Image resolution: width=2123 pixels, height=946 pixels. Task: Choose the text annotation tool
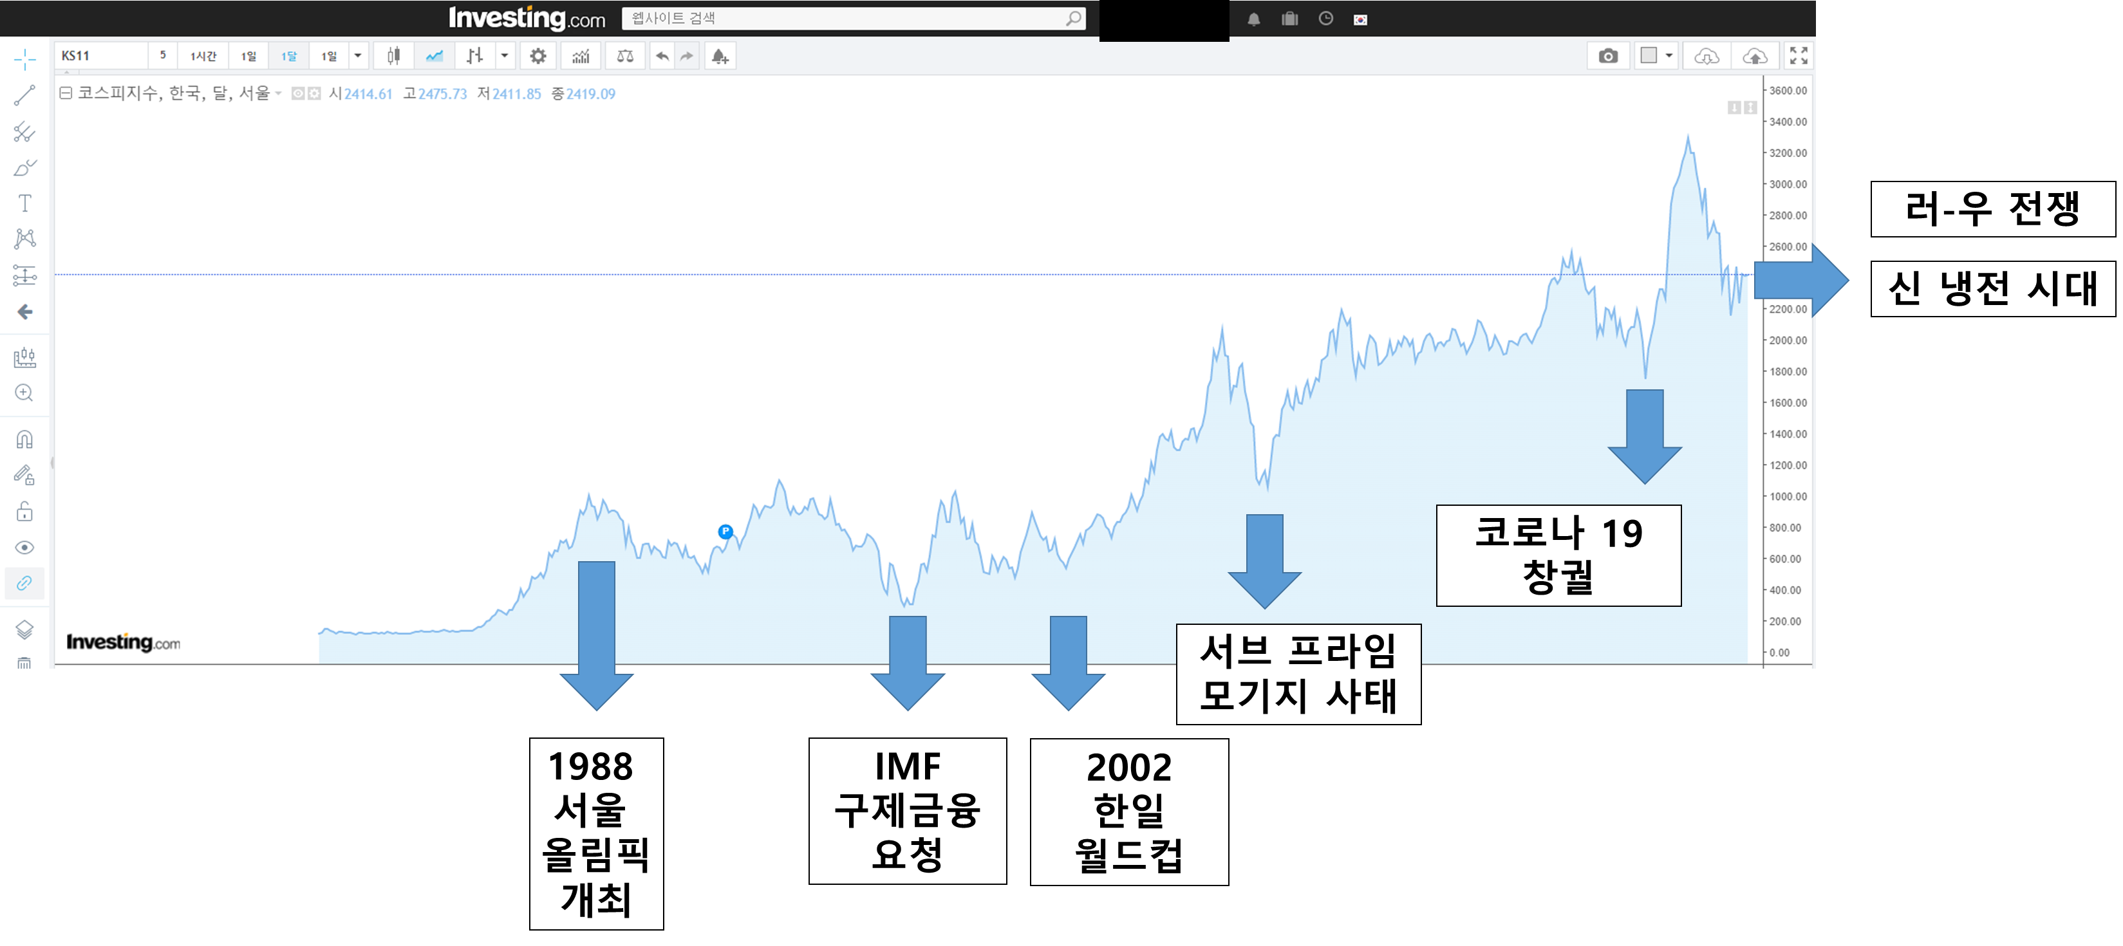[x=24, y=203]
